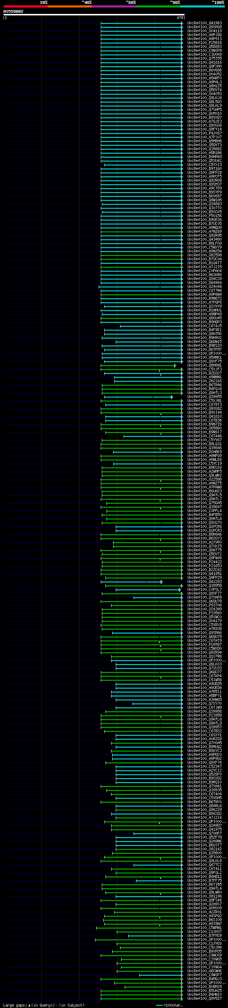Select the UniRef100_B9HM49 label
The height and width of the screenshot is (1008, 228).
tap(204, 157)
